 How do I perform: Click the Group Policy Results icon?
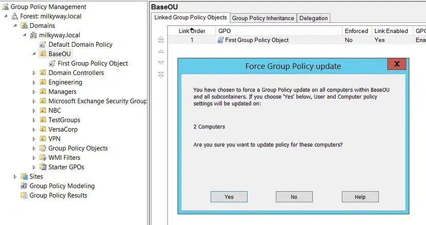coord(24,195)
